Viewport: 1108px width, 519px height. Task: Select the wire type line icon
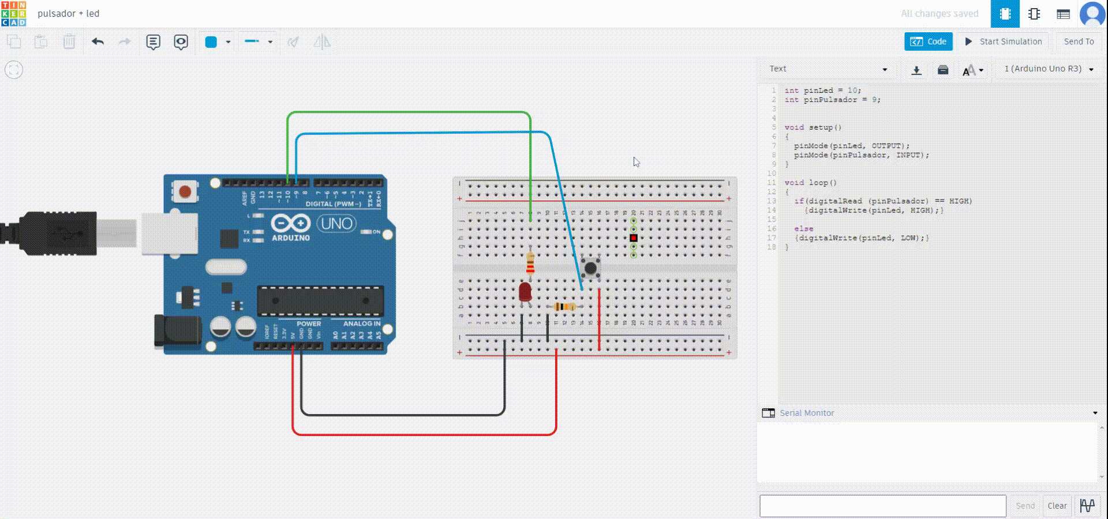pyautogui.click(x=252, y=42)
